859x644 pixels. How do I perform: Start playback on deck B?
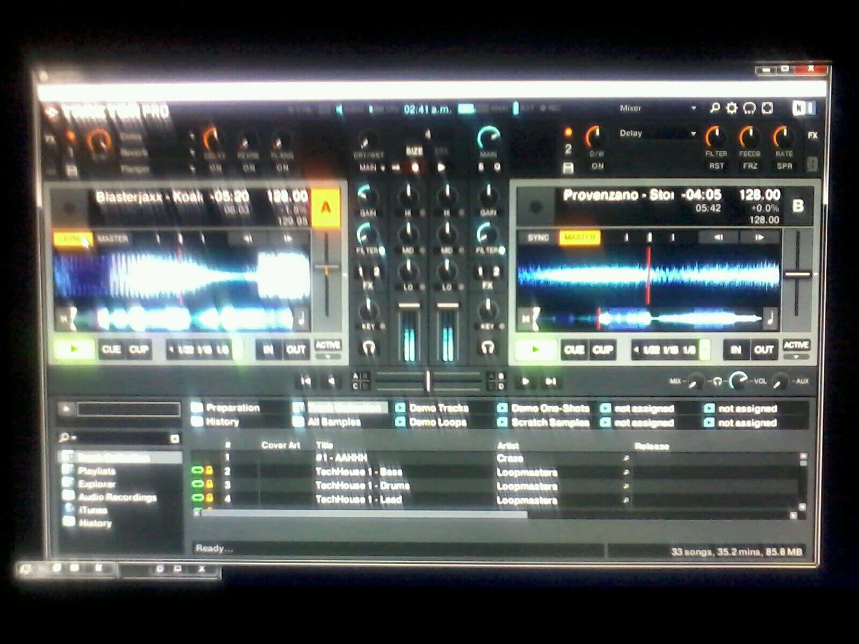[535, 350]
